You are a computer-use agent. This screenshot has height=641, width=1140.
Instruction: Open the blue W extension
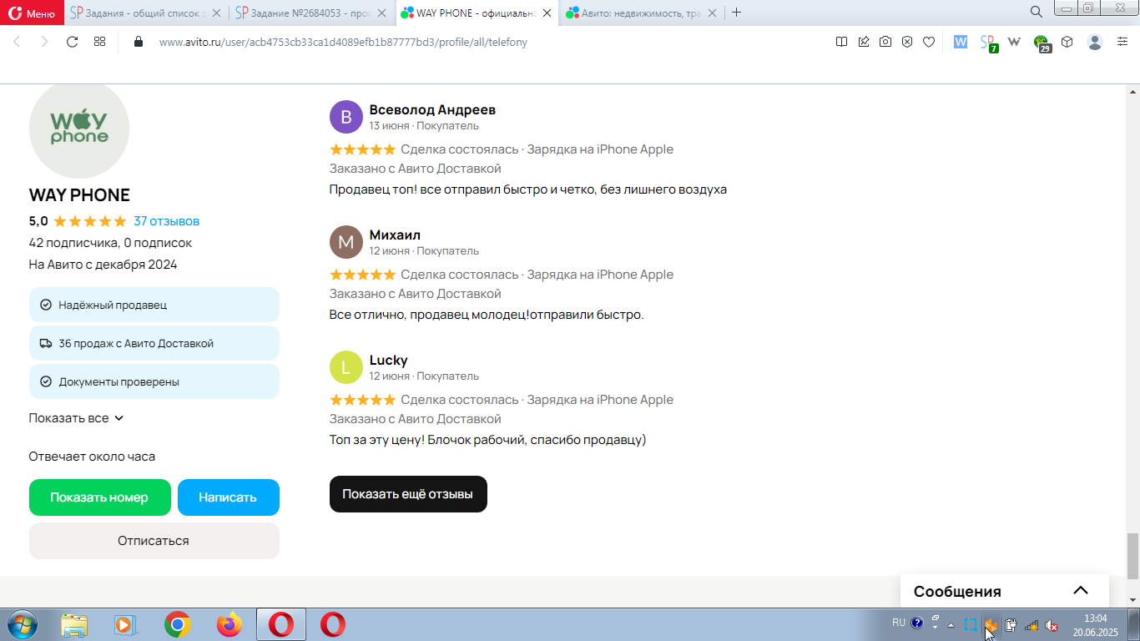[961, 42]
